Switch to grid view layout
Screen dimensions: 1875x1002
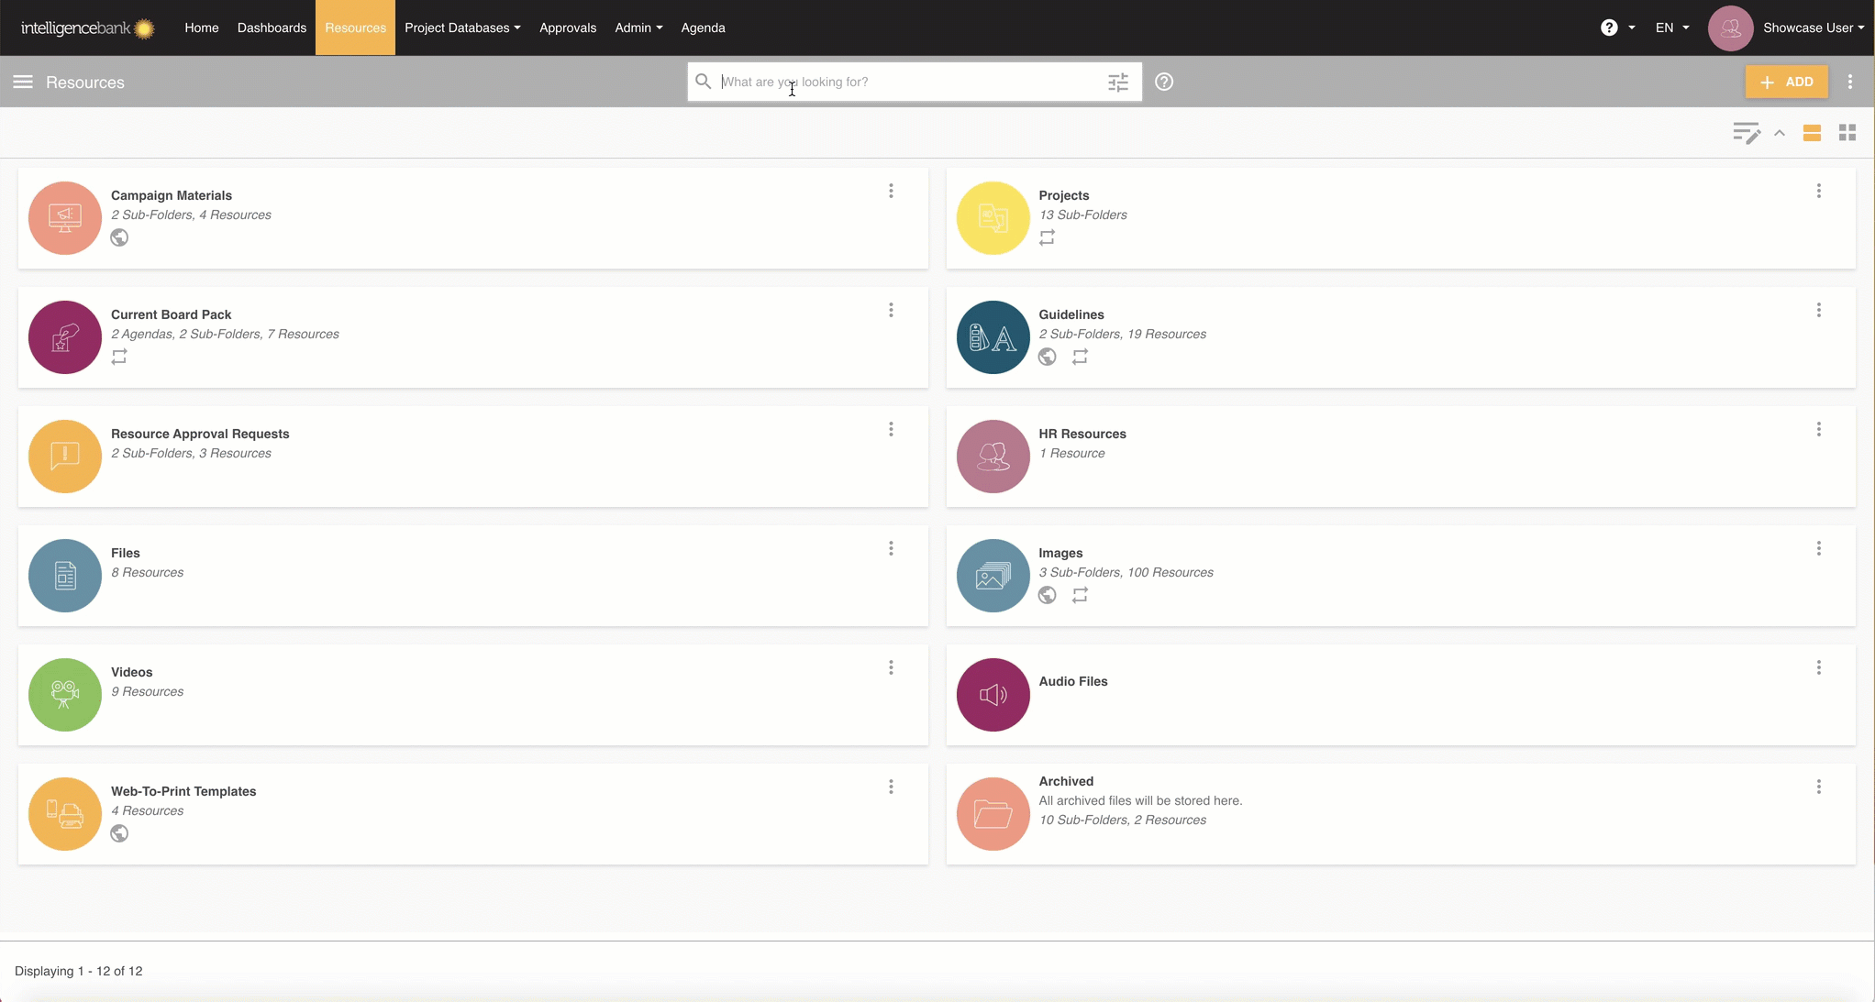[1847, 133]
